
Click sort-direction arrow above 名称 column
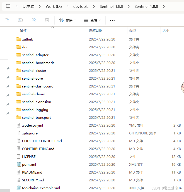tap(52, 27)
